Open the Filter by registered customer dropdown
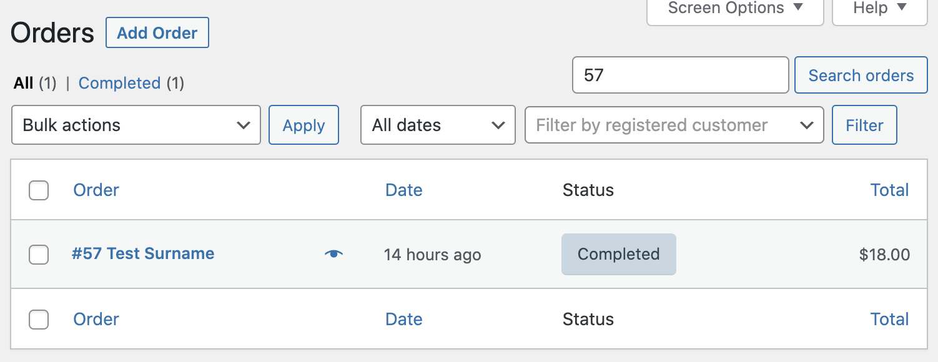Viewport: 938px width, 362px height. pyautogui.click(x=674, y=125)
